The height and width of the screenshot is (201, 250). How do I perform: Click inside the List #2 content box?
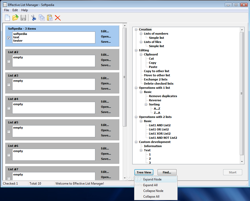tap(54, 61)
